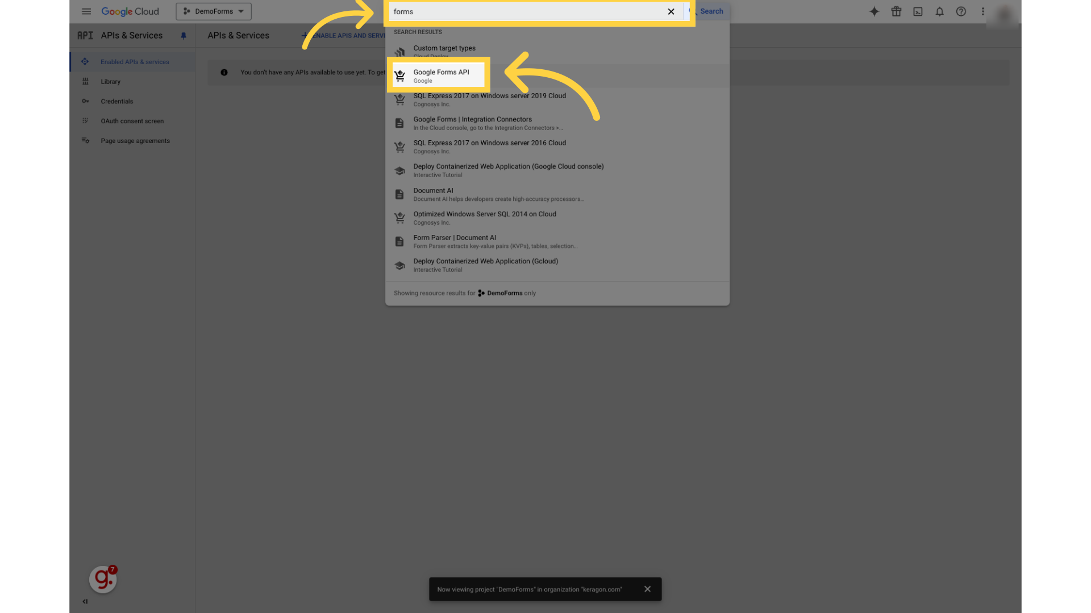Activate Cloud Shell terminal icon

click(918, 11)
